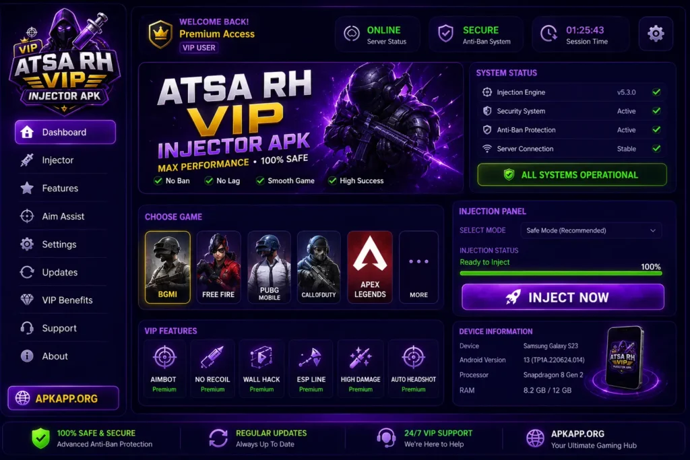Click the Secure anti-ban shield icon
The image size is (690, 460).
coord(446,34)
